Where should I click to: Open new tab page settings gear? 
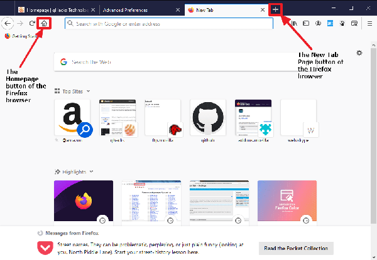359,53
